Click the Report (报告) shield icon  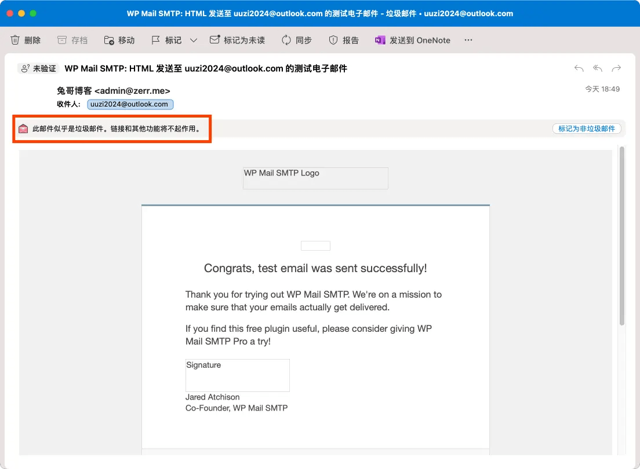[x=333, y=40]
